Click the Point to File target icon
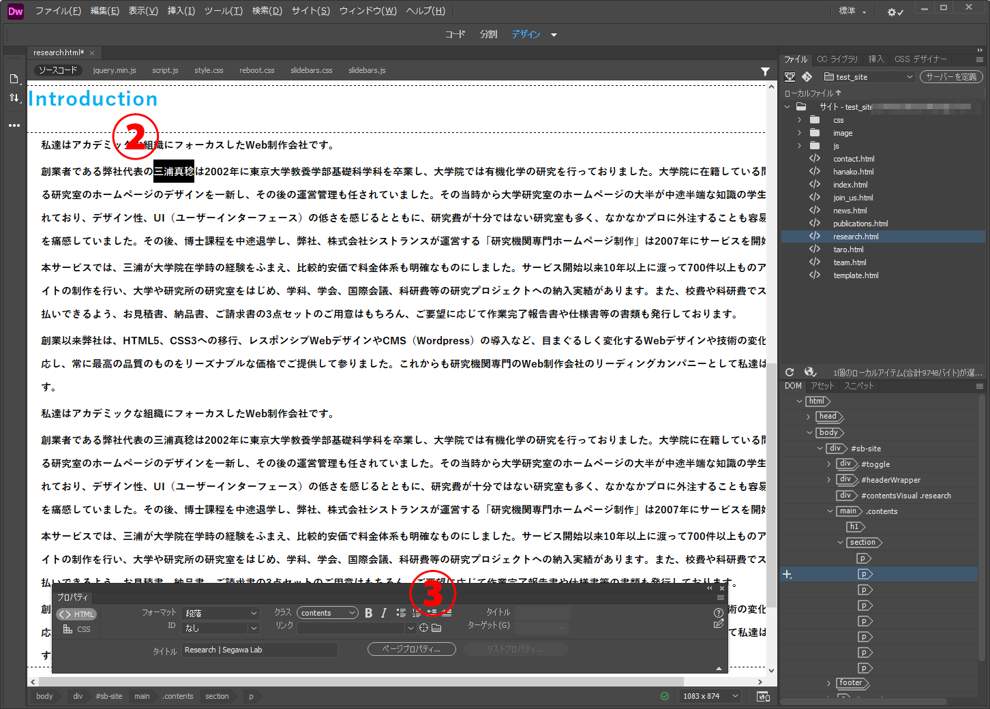Screen dimensions: 990x709 pos(423,628)
